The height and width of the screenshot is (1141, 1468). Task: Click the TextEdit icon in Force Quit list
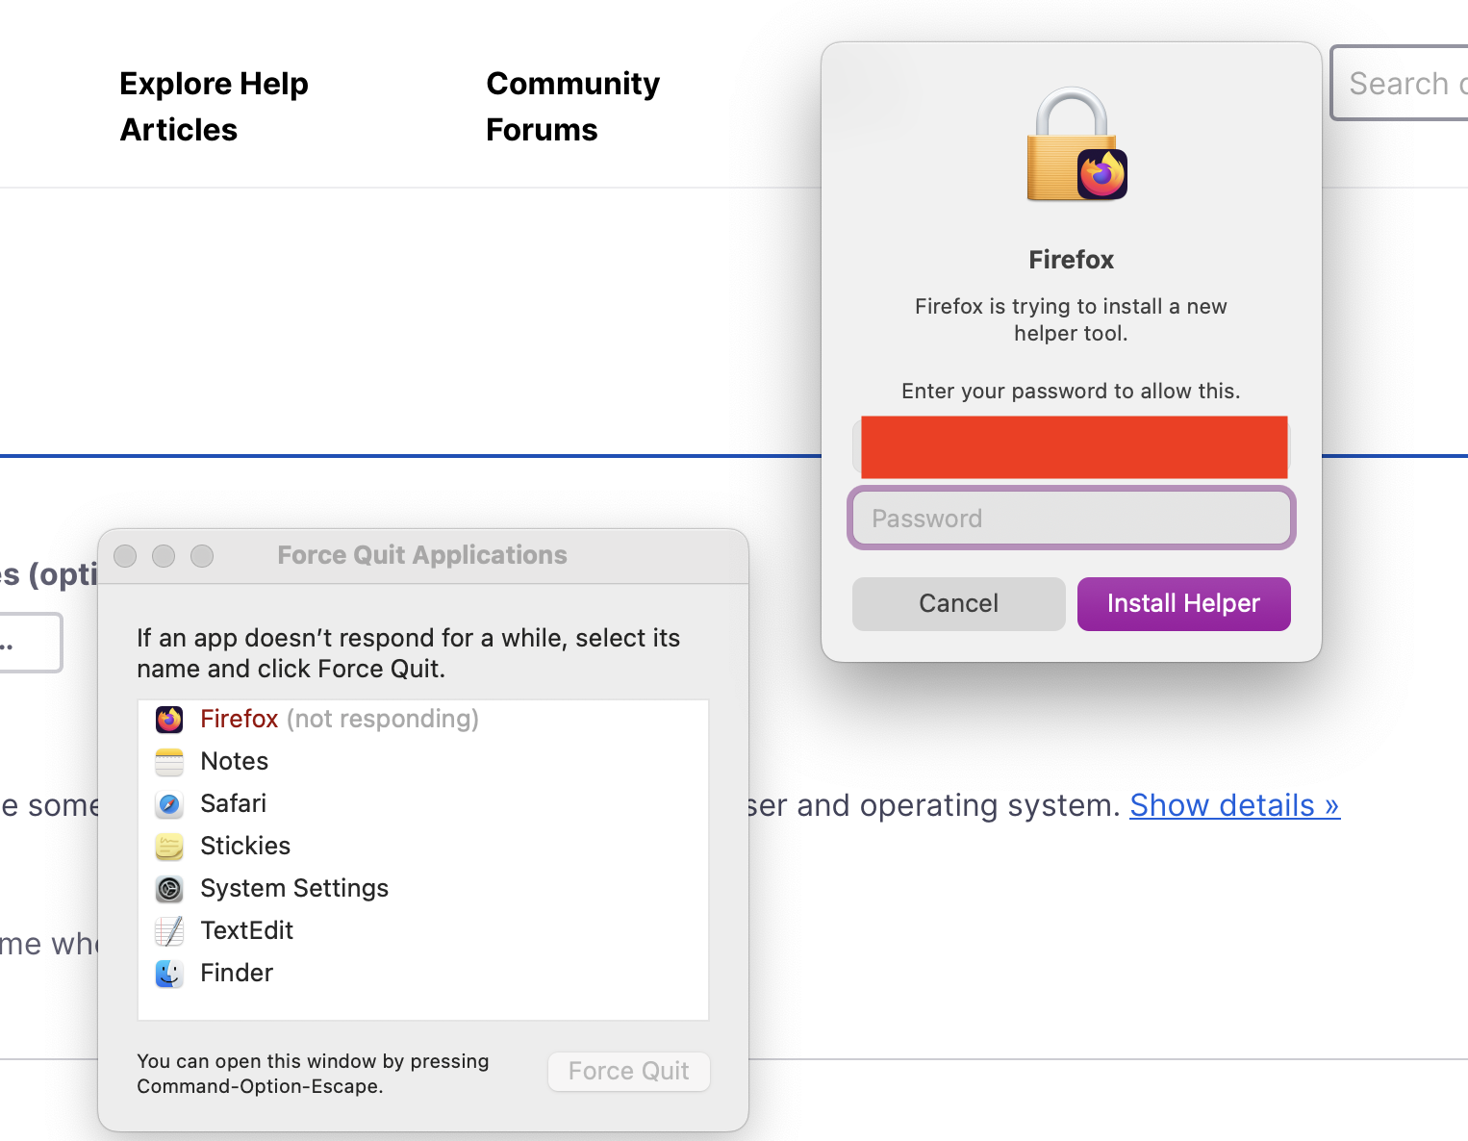point(169,930)
